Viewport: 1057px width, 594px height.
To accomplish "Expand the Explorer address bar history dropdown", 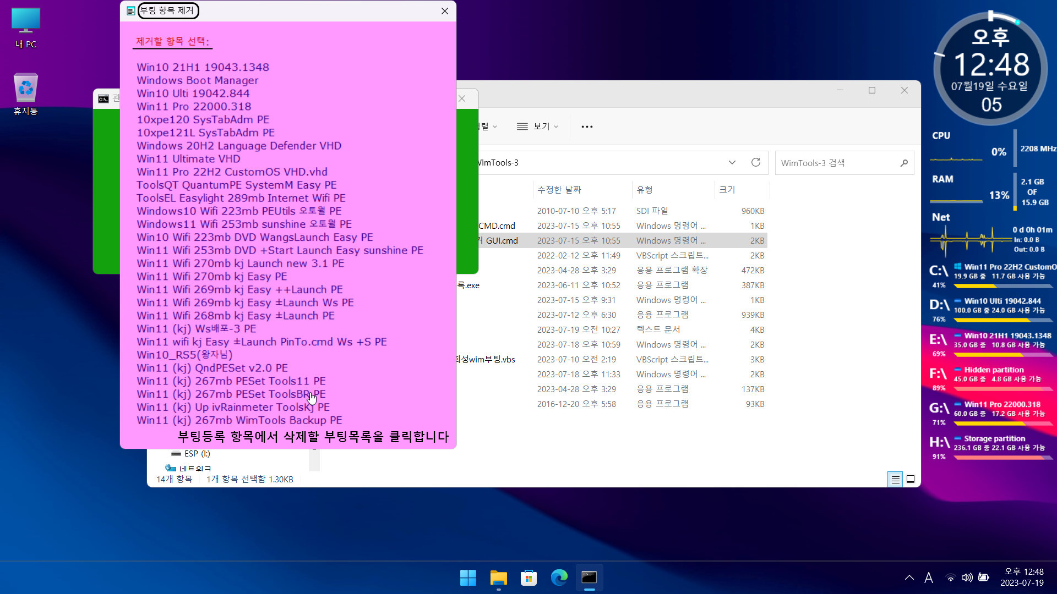I will tap(732, 162).
